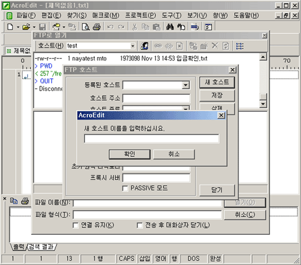This screenshot has height=265, width=301.
Task: Click the Save floppy disk icon
Action: 42,27
